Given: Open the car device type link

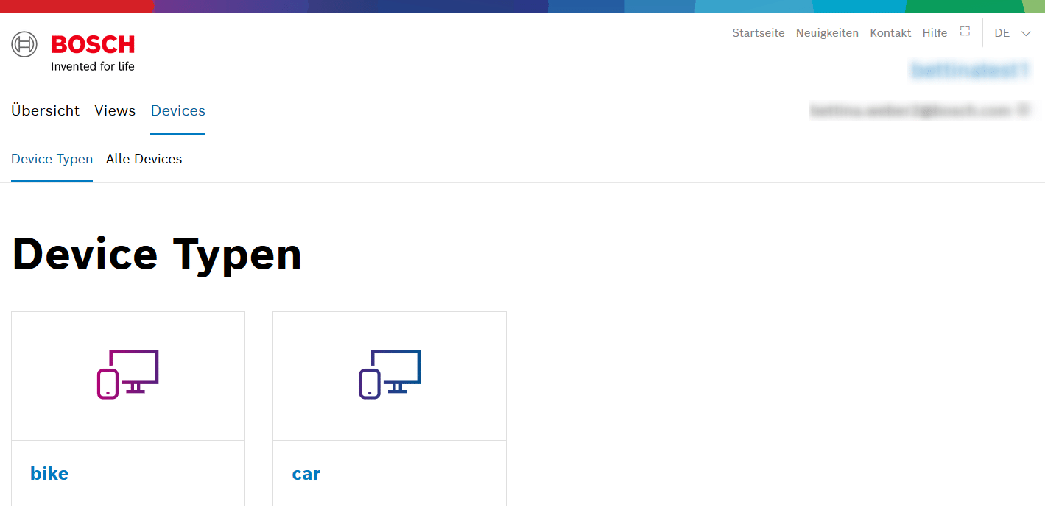Looking at the screenshot, I should [x=306, y=473].
